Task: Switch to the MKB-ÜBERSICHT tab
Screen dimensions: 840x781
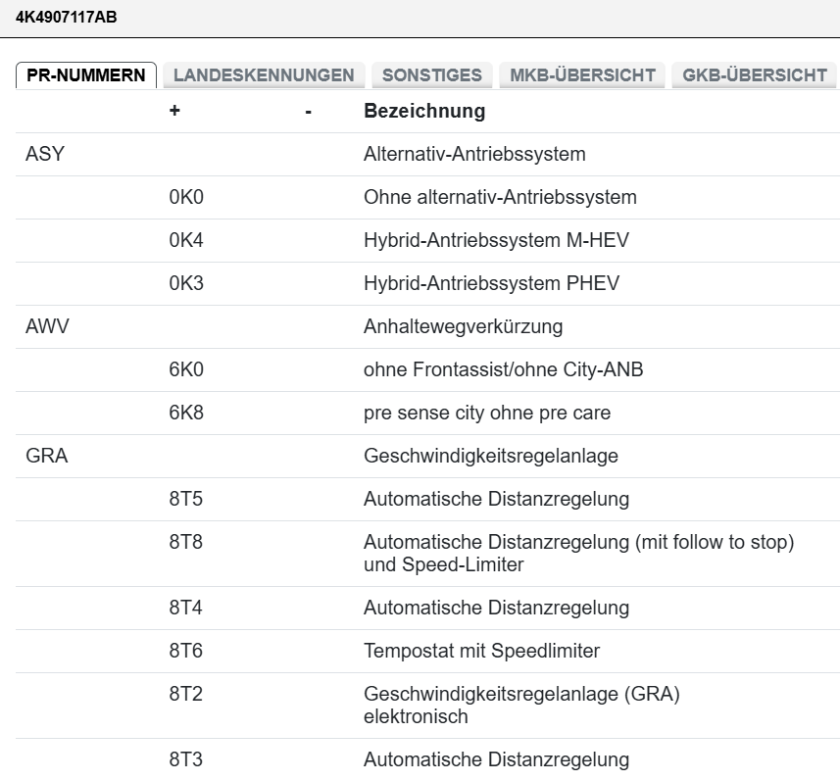Action: click(582, 73)
